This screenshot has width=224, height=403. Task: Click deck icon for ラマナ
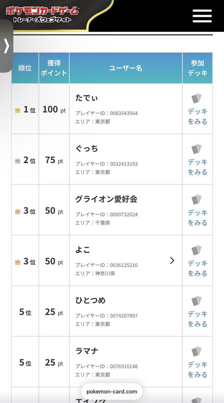[x=197, y=352]
